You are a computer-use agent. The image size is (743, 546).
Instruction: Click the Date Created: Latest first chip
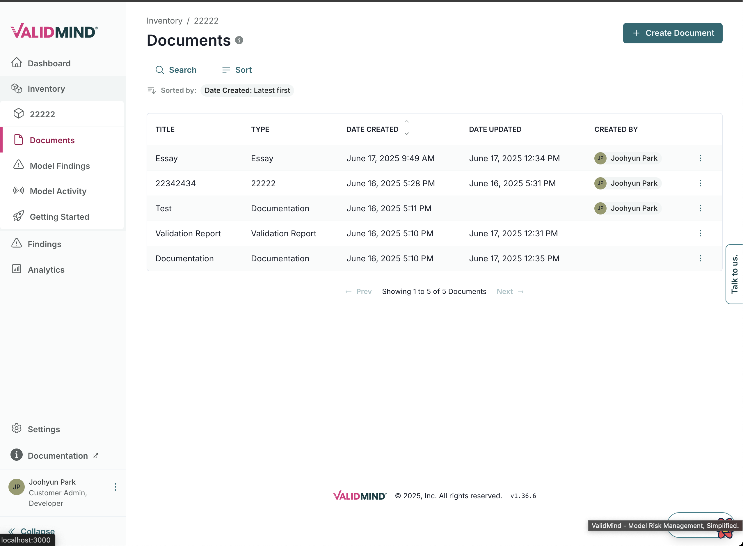coord(247,90)
